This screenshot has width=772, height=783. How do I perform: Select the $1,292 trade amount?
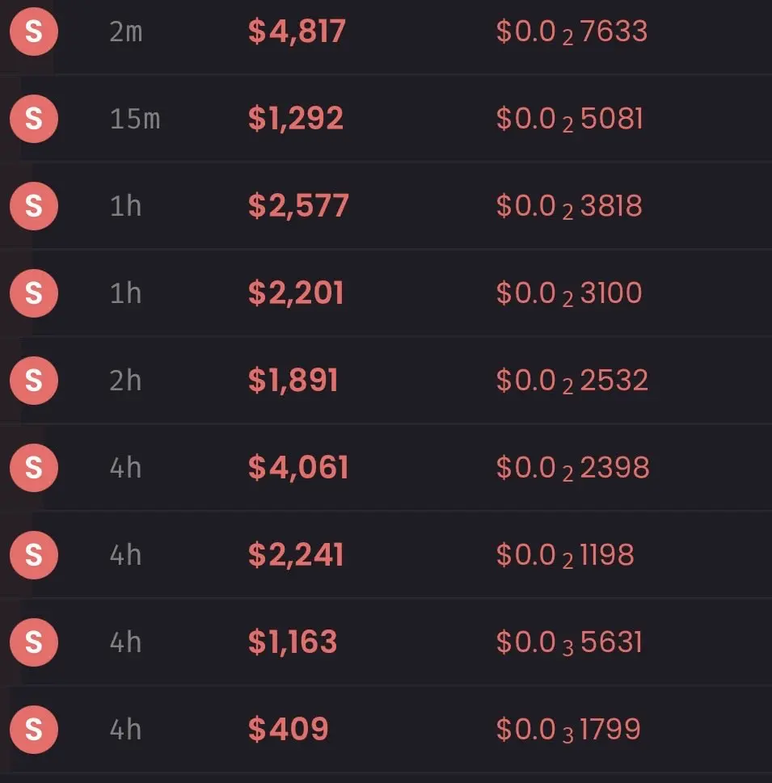pos(296,119)
